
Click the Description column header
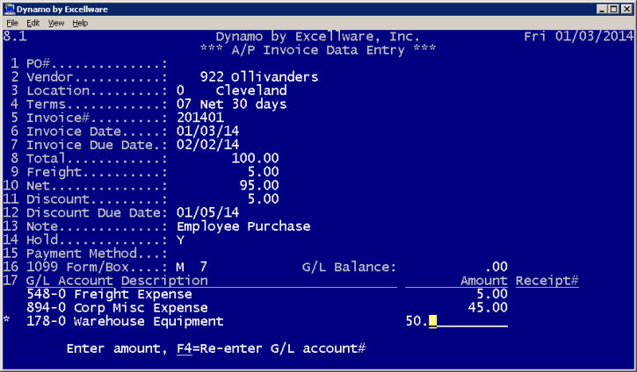pyautogui.click(x=164, y=281)
